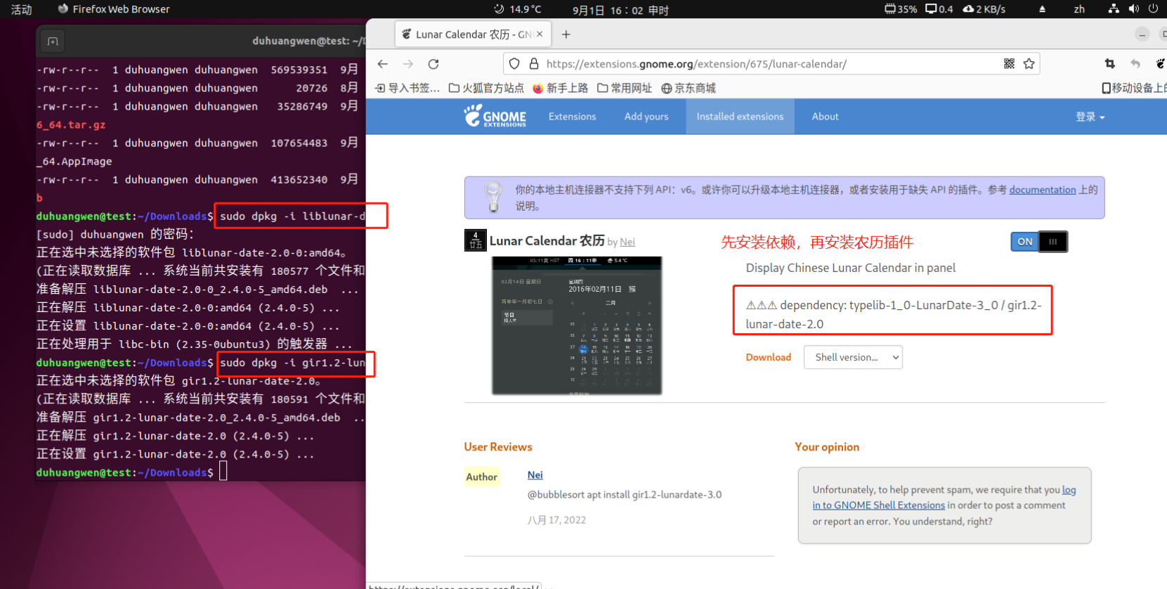The width and height of the screenshot is (1167, 589).
Task: Click the terminal new tab icon
Action: click(x=53, y=41)
